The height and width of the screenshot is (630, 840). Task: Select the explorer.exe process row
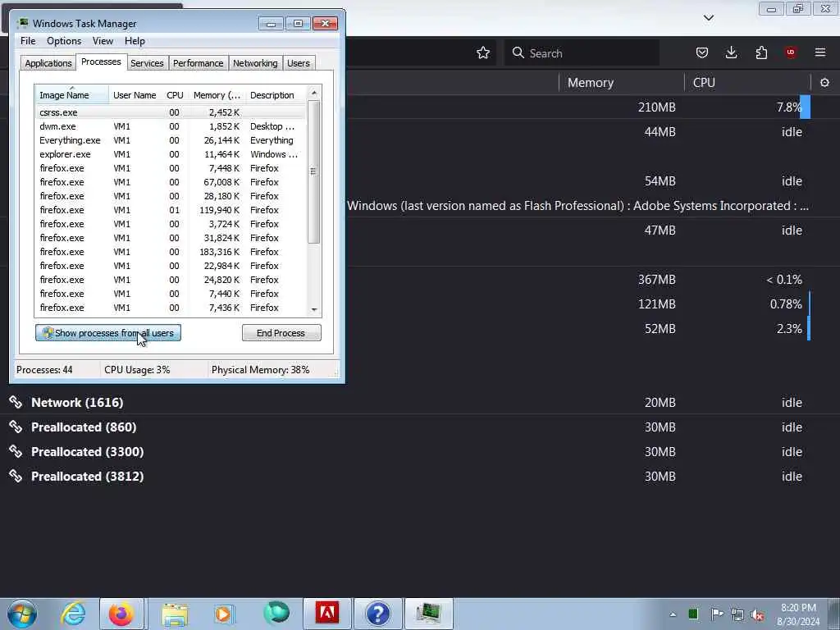tap(171, 153)
